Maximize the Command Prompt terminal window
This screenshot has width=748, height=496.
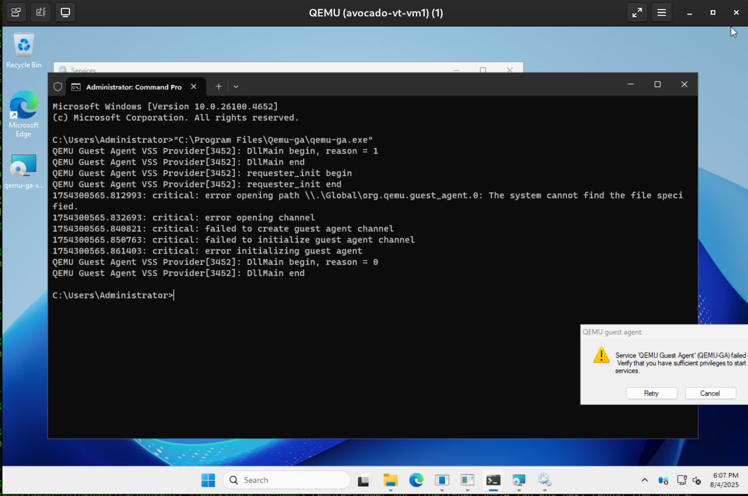click(657, 84)
